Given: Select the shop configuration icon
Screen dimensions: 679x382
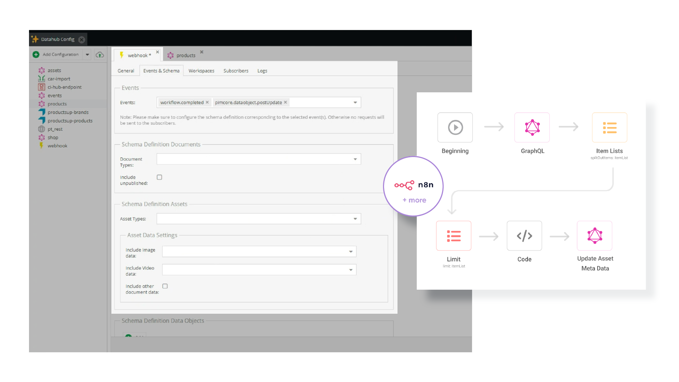Looking at the screenshot, I should pyautogui.click(x=42, y=137).
